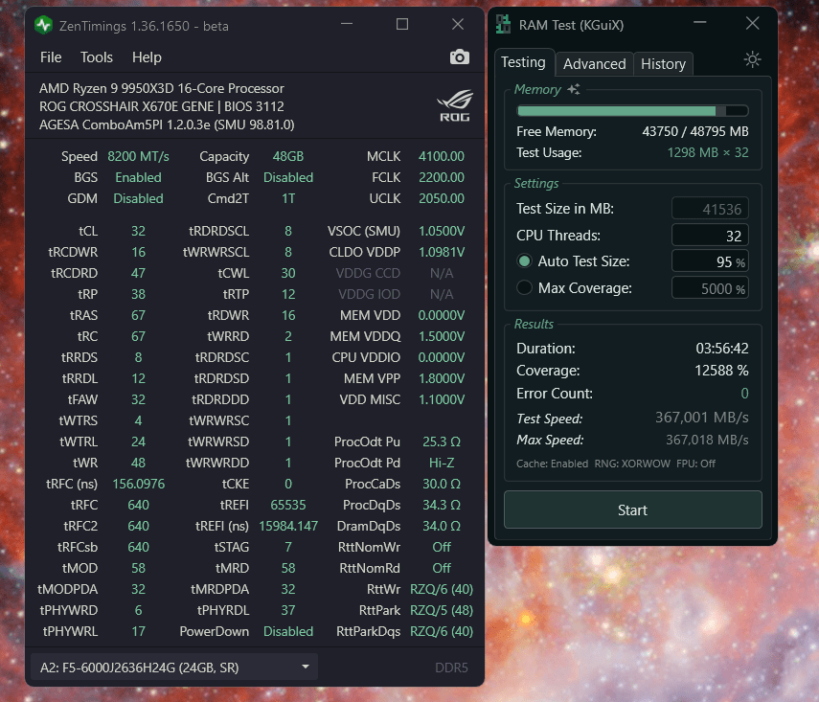This screenshot has width=819, height=702.
Task: Click the Auto Test Size percentage field
Action: (710, 261)
